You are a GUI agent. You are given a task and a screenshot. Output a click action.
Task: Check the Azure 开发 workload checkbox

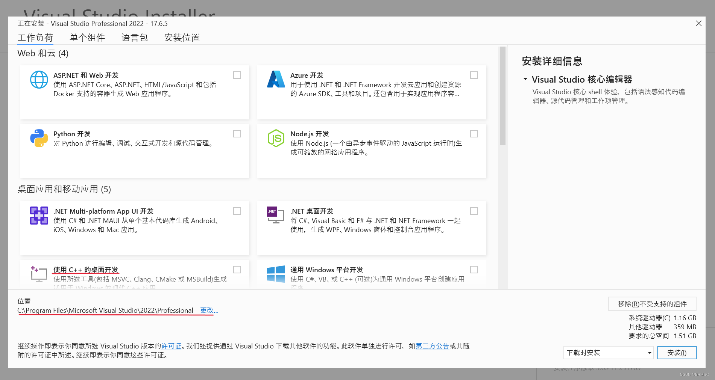[474, 75]
